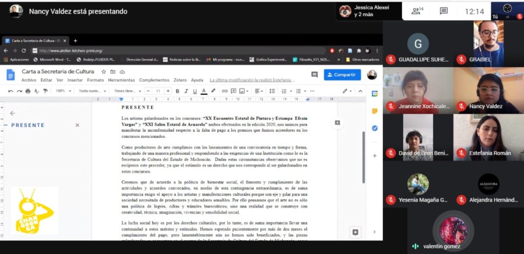
Task: Add a comment from the toolbar
Action: click(233, 91)
